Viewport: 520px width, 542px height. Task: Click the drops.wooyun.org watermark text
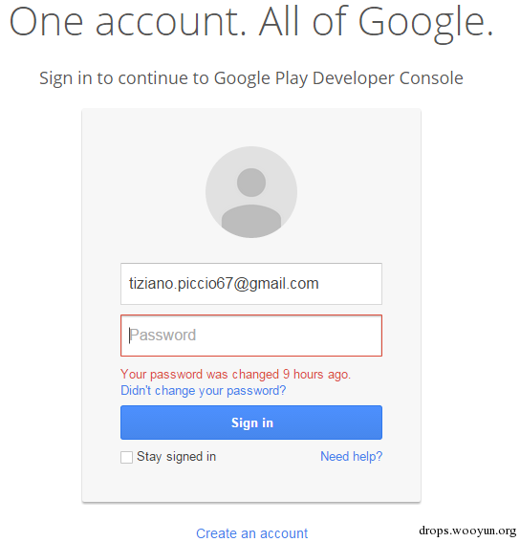click(467, 531)
